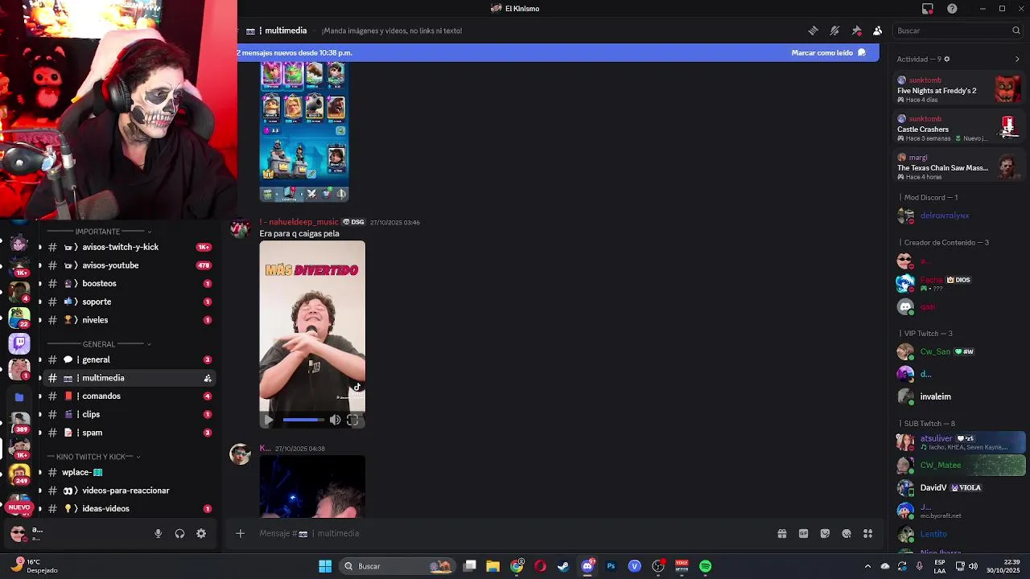
Task: Open the Clash Royale image attachment
Action: click(304, 133)
